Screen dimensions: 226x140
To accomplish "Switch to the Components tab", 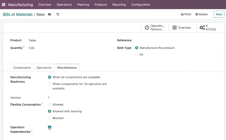I will click(22, 67).
